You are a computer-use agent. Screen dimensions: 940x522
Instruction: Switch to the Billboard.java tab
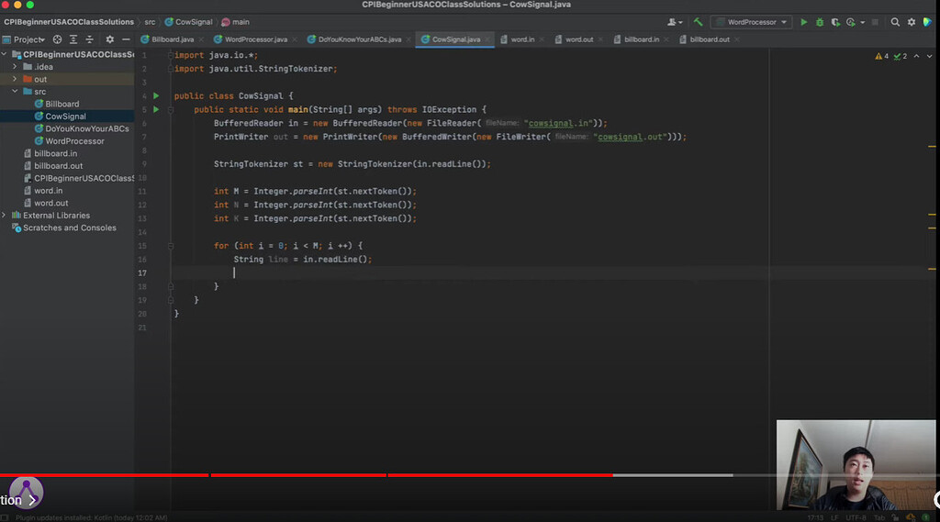172,39
